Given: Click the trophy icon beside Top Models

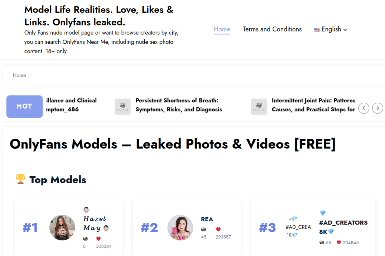Looking at the screenshot, I should point(20,179).
